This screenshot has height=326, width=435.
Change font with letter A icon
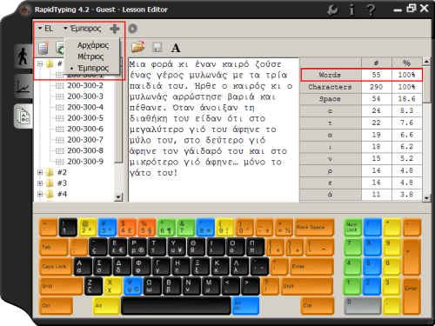click(176, 48)
